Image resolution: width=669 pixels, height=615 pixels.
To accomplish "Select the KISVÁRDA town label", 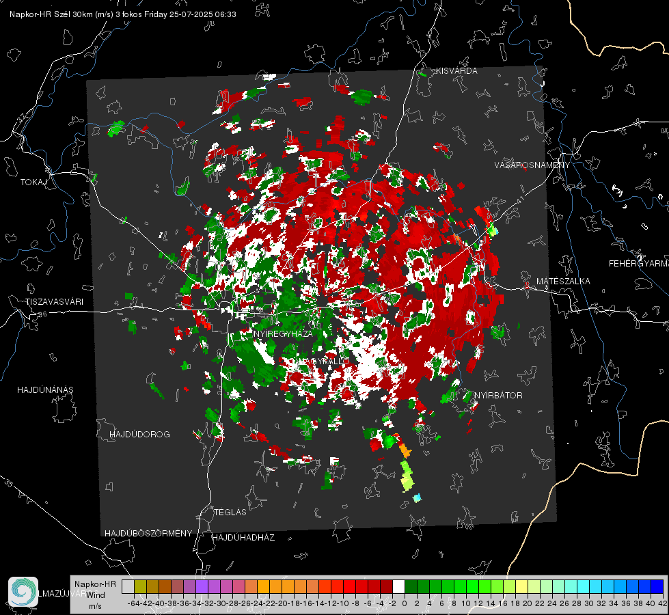I will point(456,71).
